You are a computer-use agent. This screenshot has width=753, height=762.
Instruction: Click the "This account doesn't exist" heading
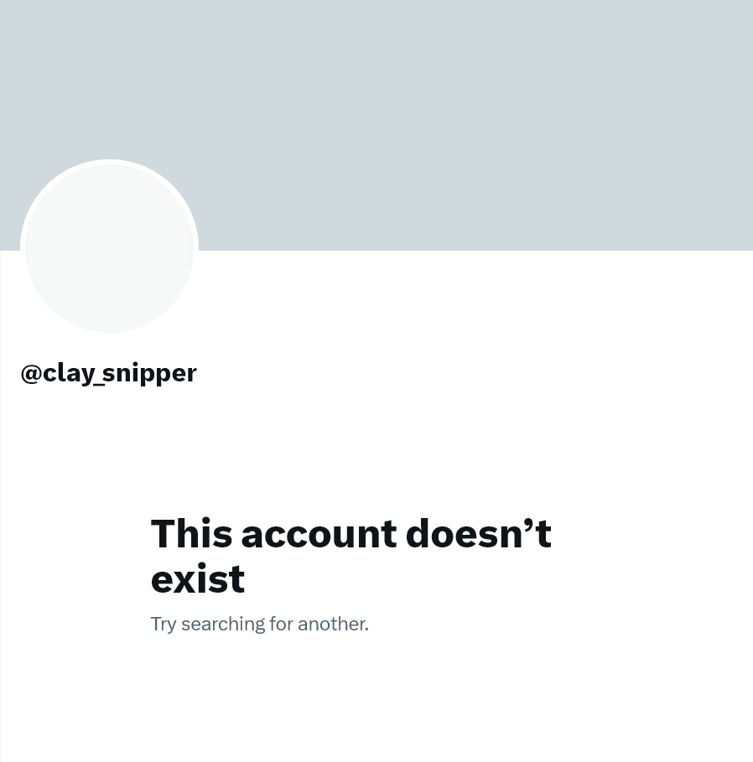pyautogui.click(x=351, y=556)
